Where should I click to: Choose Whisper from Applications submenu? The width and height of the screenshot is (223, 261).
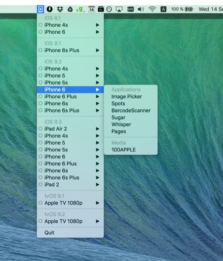(x=131, y=125)
